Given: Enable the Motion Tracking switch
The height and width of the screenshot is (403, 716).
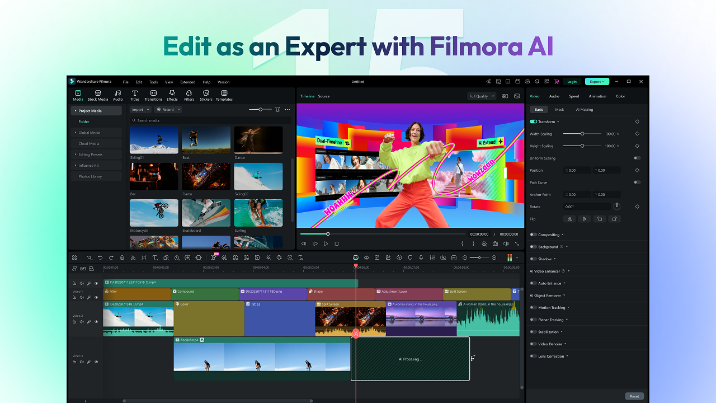Looking at the screenshot, I should coord(533,308).
